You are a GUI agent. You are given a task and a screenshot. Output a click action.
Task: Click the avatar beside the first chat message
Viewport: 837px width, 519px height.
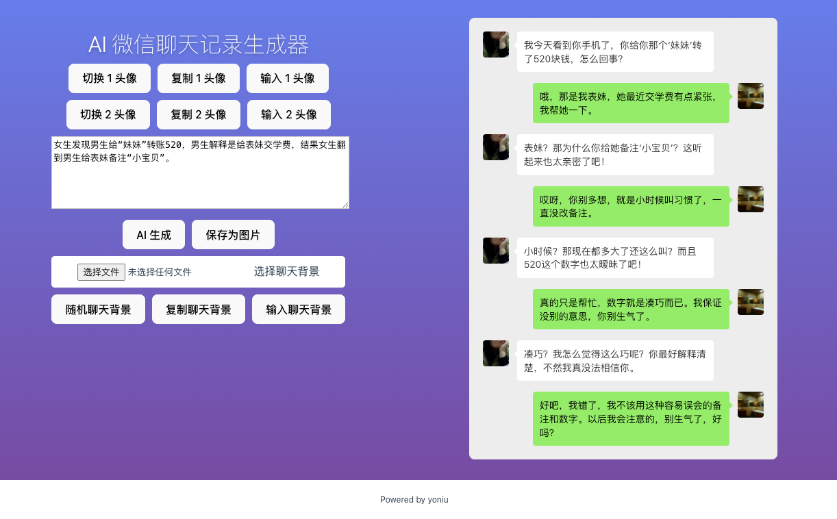coord(495,45)
